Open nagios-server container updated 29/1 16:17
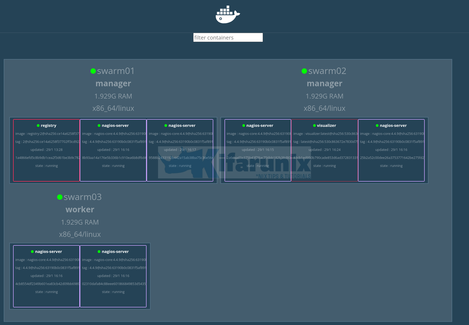 point(180,150)
